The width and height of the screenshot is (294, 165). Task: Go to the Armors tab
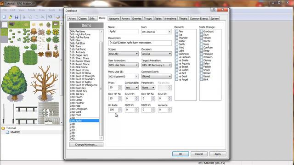pos(125,18)
